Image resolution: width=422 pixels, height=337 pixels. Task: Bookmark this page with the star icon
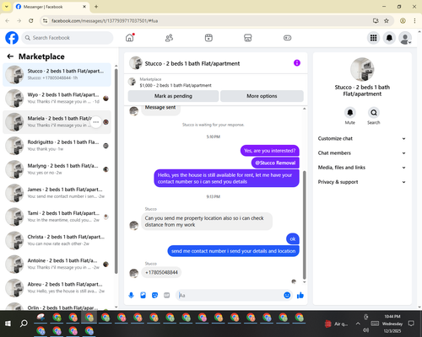pyautogui.click(x=387, y=21)
